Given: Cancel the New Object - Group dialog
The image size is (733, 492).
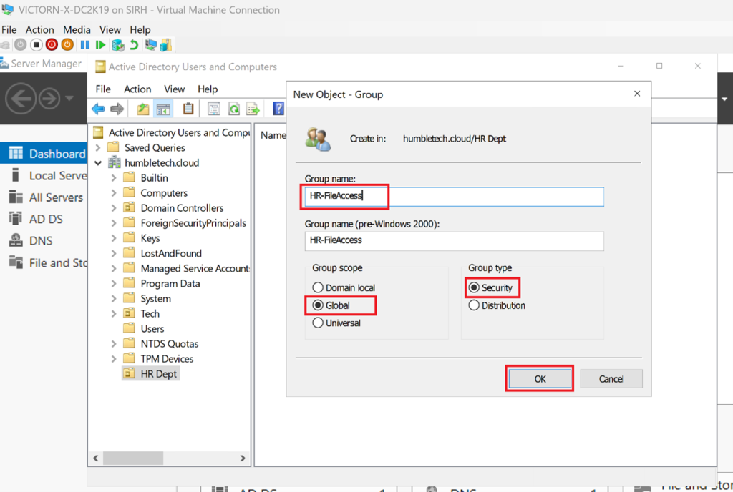Looking at the screenshot, I should (611, 379).
